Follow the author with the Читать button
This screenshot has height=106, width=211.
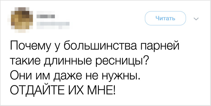pos(165,18)
